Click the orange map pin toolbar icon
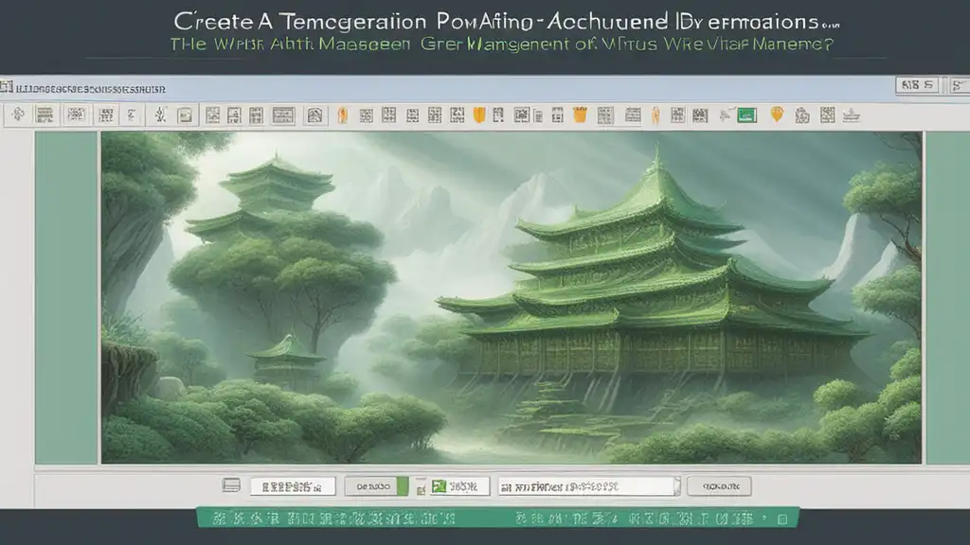This screenshot has height=545, width=970. coord(777,114)
